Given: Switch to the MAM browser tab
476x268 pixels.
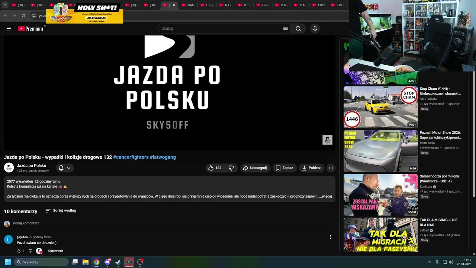Looking at the screenshot, I should 188,5.
